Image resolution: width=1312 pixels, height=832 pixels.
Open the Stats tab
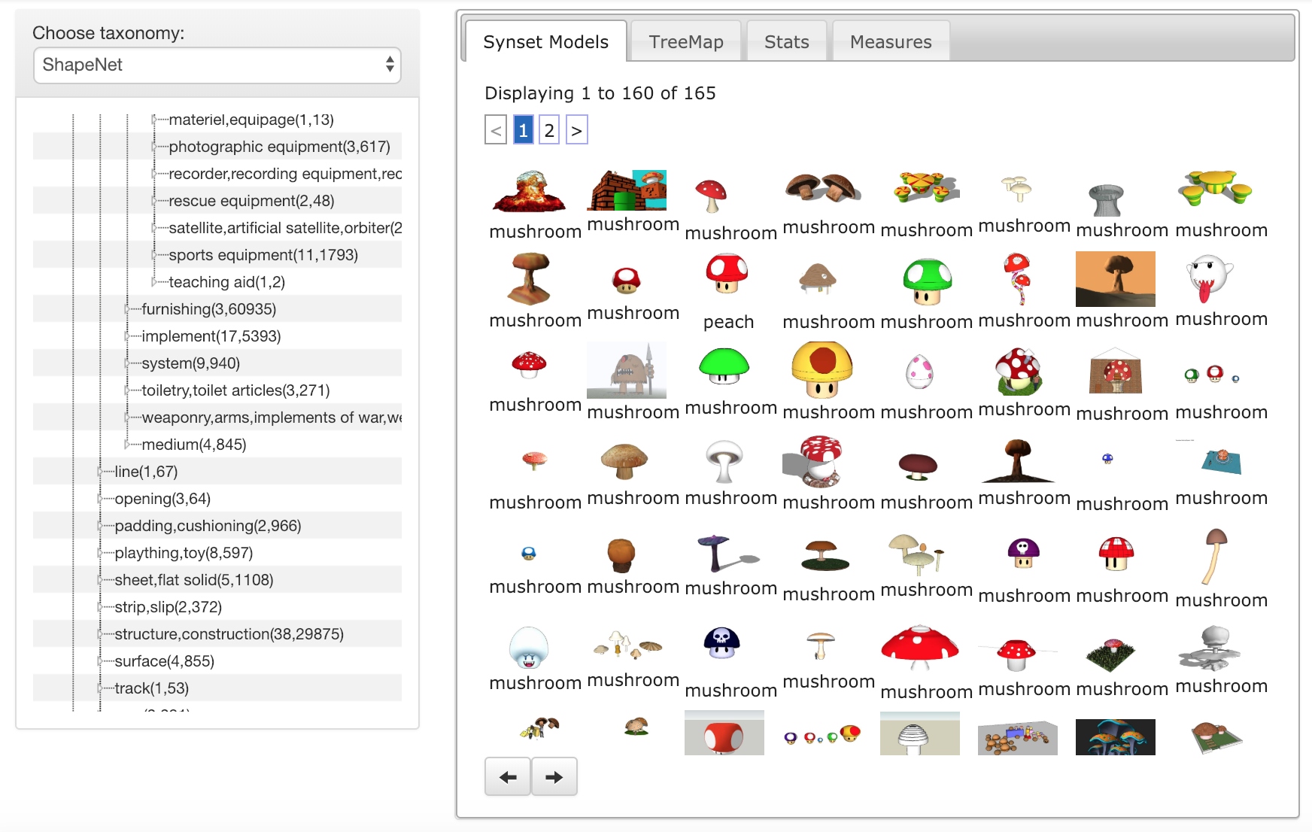(786, 42)
